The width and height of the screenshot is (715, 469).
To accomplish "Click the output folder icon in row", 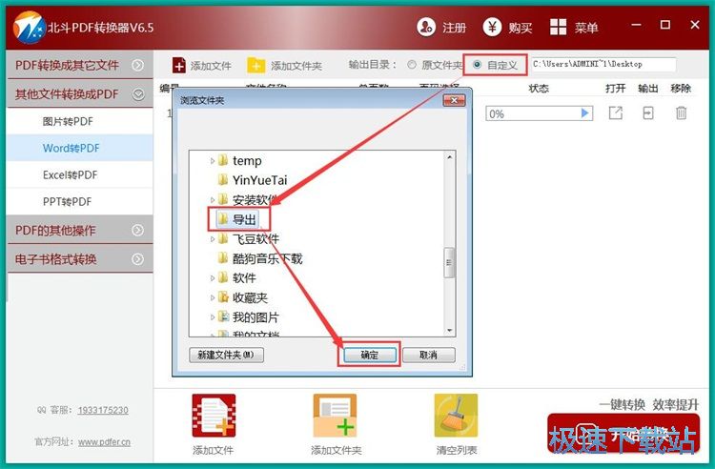I will click(648, 113).
